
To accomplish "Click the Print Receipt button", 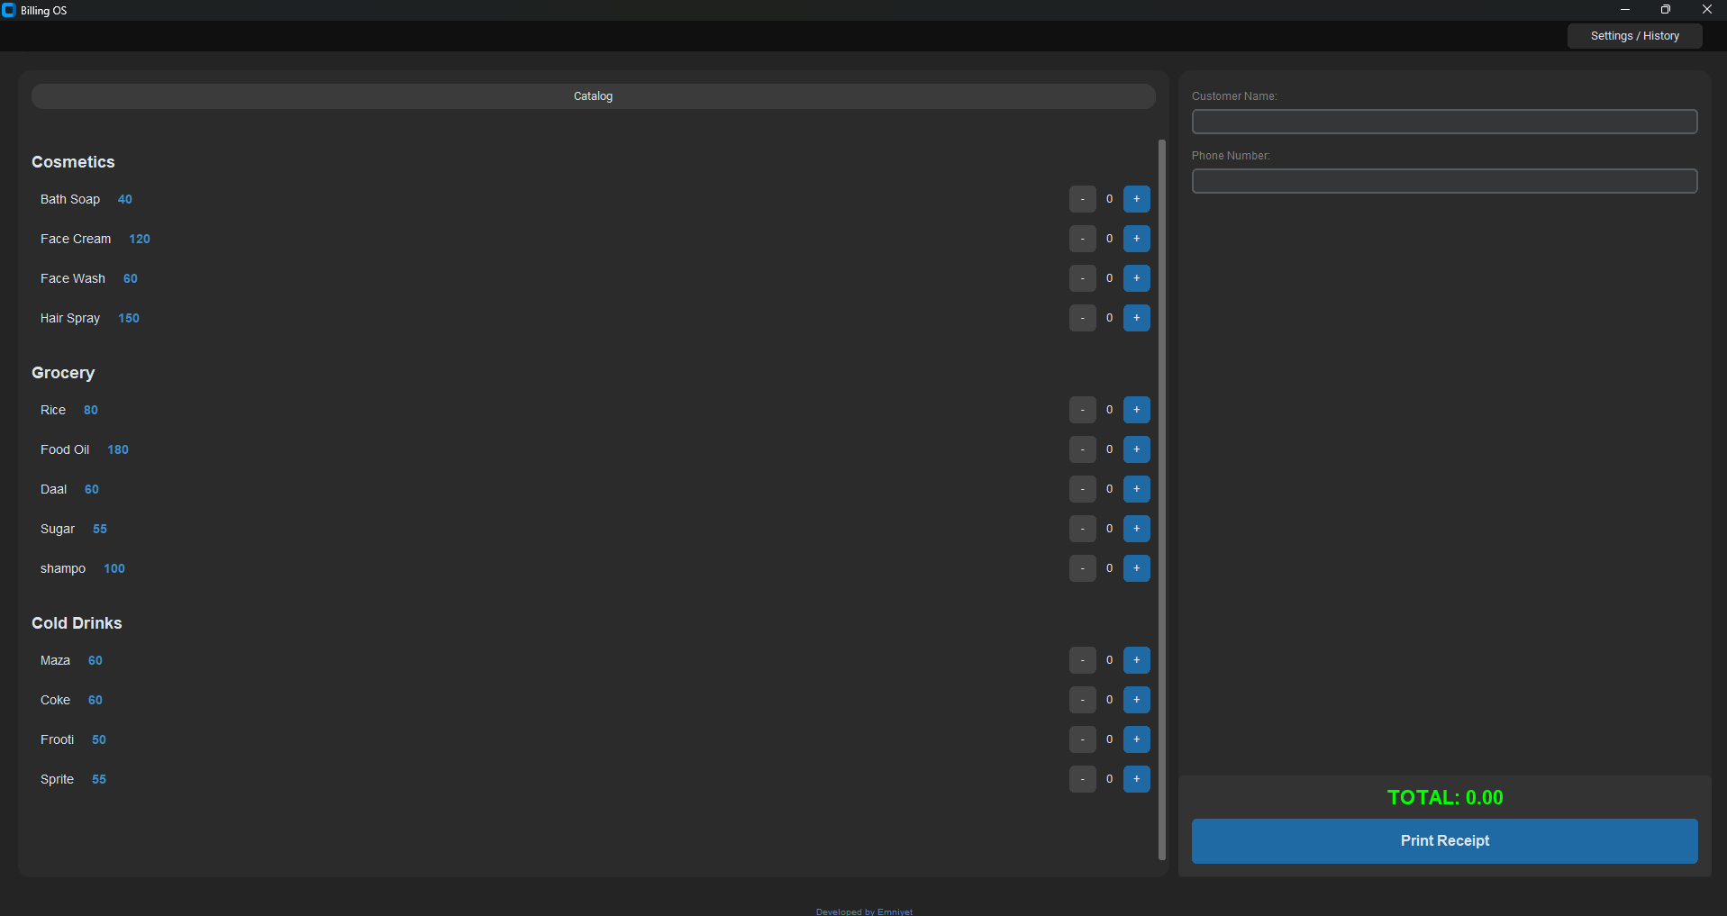I will click(x=1444, y=840).
